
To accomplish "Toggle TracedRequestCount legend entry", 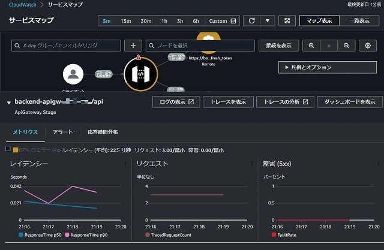I will point(168,235).
